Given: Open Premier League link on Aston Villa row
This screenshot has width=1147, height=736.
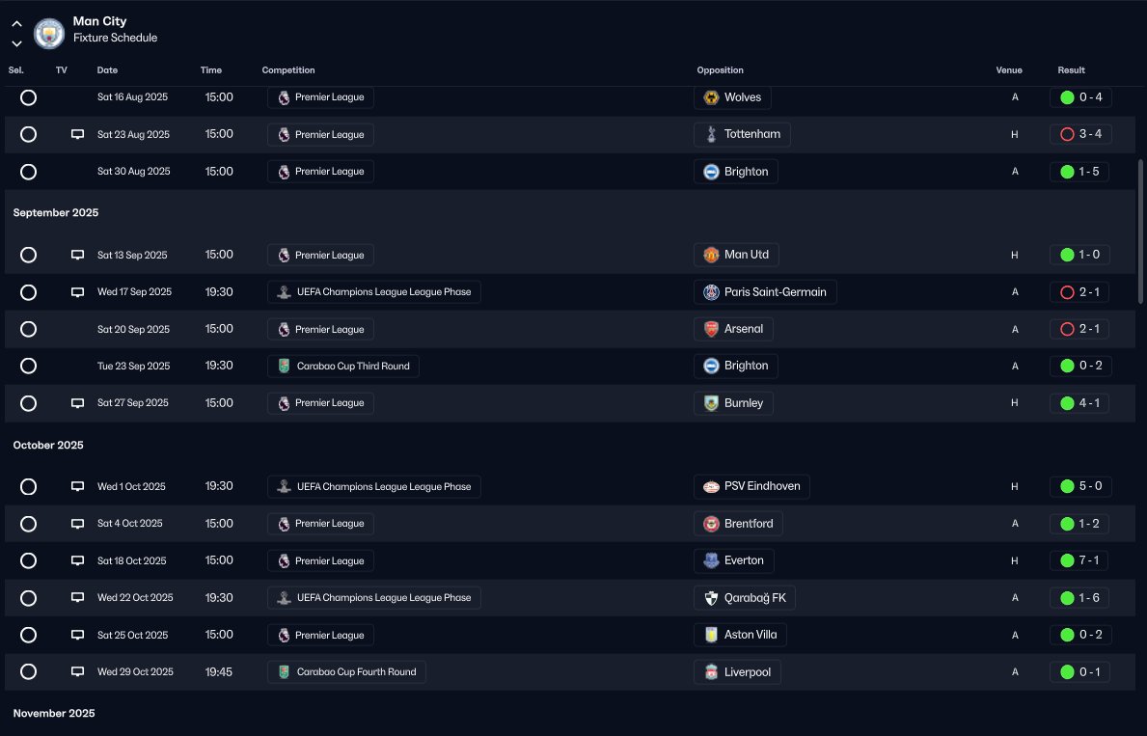Looking at the screenshot, I should click(320, 635).
